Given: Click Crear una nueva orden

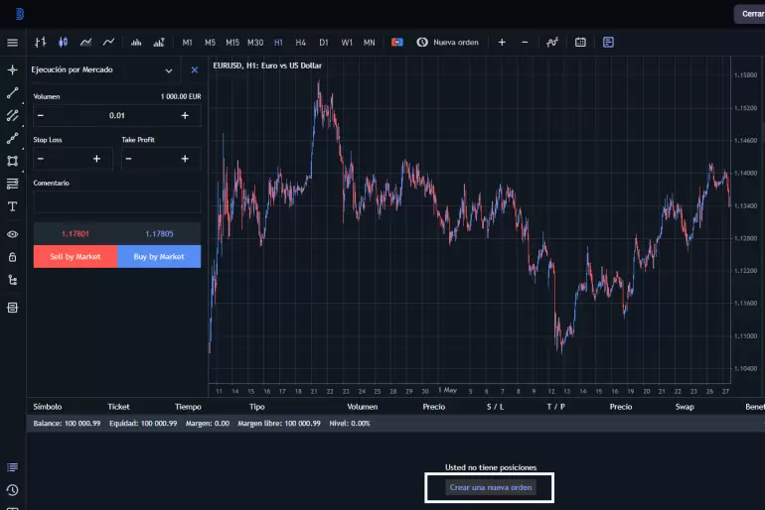Looking at the screenshot, I should click(491, 487).
